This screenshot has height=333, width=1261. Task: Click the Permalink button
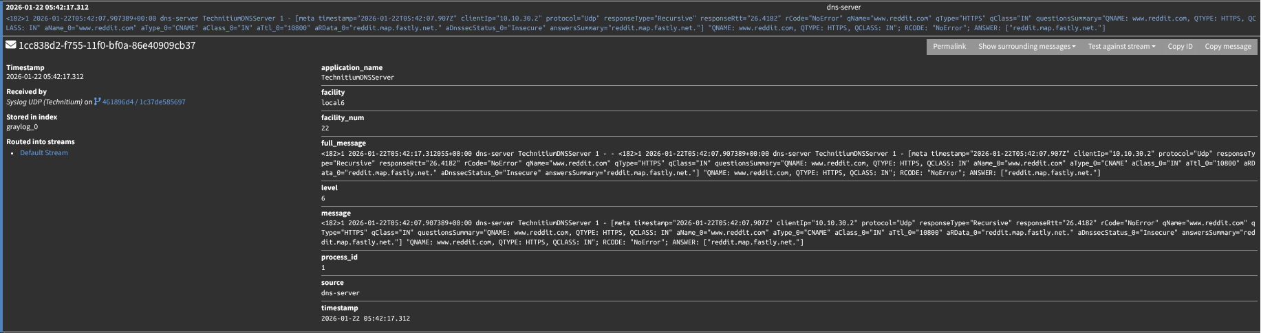pos(949,47)
